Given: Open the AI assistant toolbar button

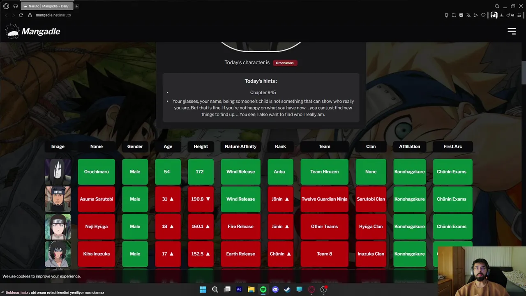Looking at the screenshot, I should tap(510, 15).
